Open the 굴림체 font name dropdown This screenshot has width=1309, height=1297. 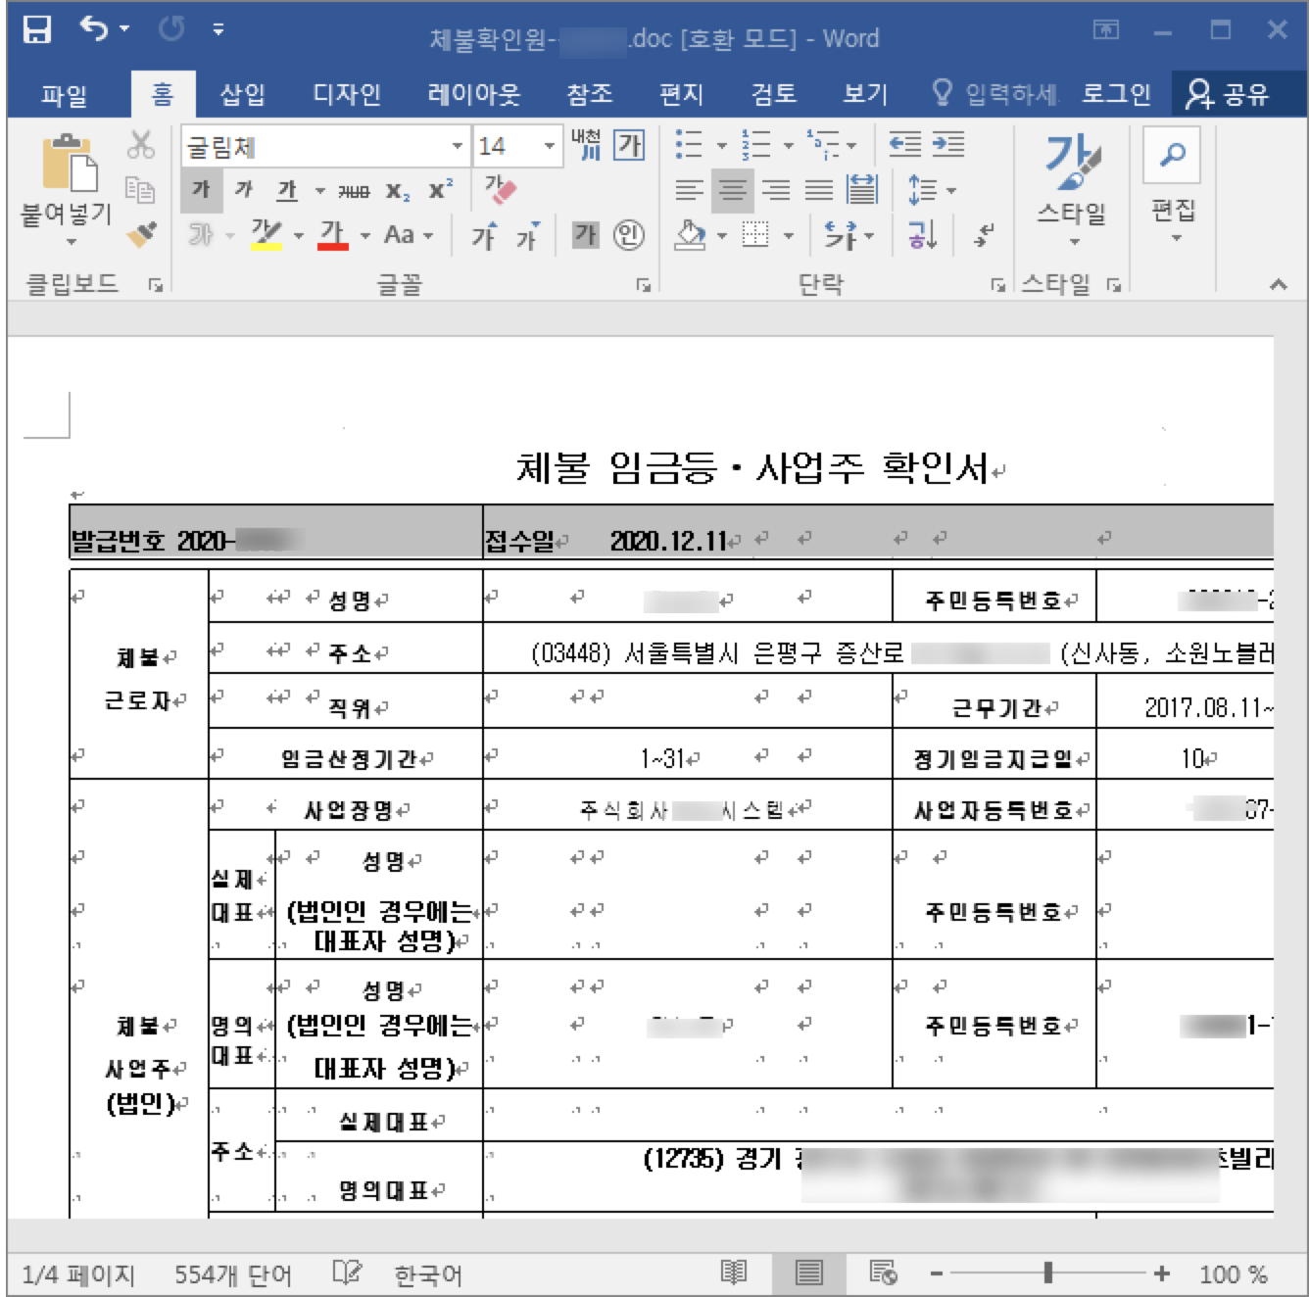click(457, 147)
